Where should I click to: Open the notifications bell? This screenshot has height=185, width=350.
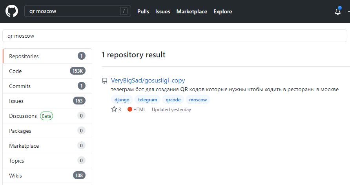point(338,11)
